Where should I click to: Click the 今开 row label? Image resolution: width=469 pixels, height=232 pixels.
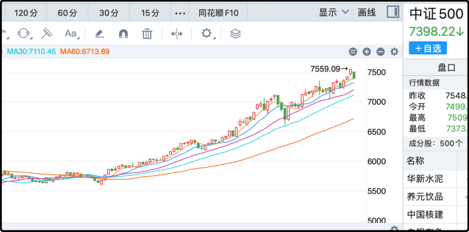[x=417, y=107]
